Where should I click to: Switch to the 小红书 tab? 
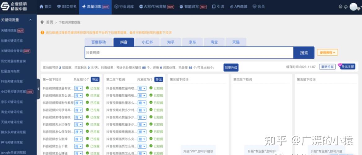click(x=147, y=42)
